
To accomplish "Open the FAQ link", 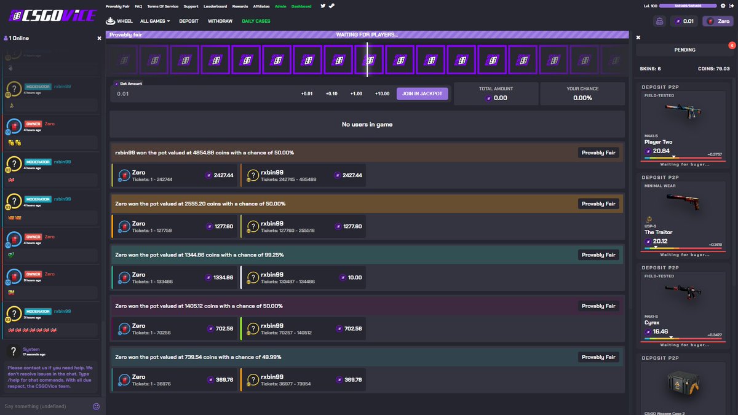I will [x=138, y=6].
